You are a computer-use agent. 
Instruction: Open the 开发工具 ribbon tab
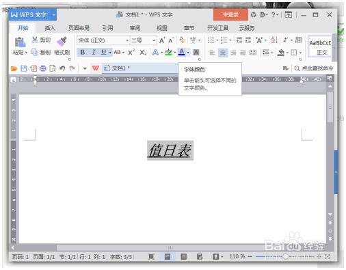[218, 28]
